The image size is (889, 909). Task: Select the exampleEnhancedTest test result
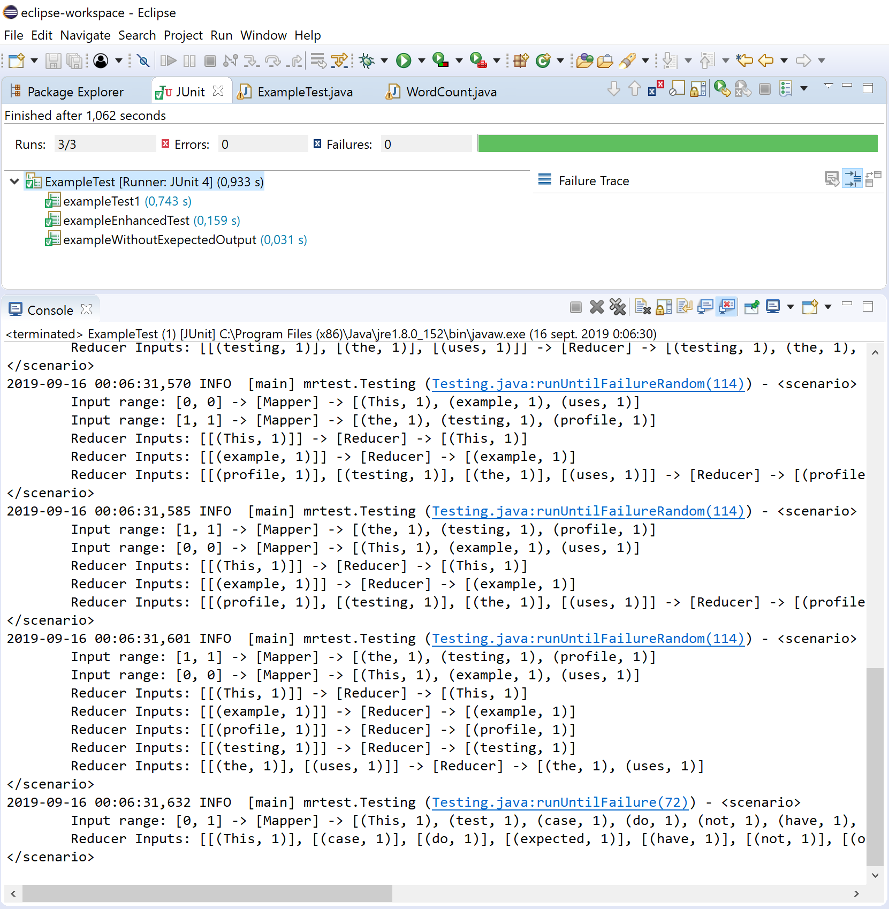[126, 220]
